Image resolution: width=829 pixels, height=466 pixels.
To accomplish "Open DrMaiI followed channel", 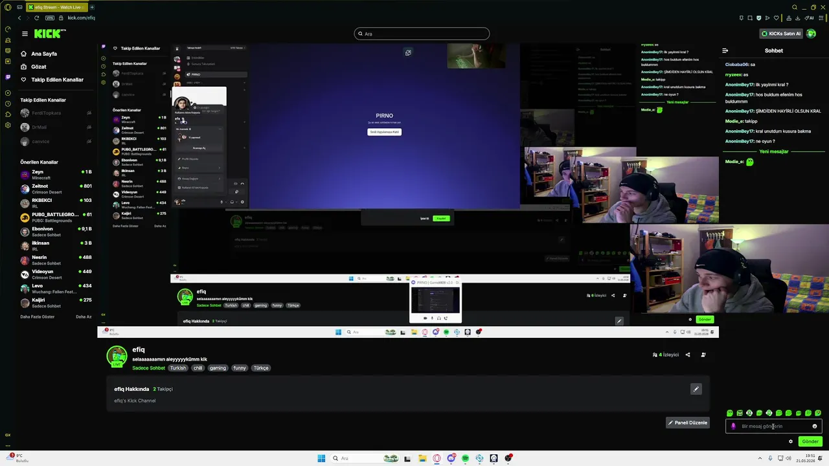I will point(55,128).
